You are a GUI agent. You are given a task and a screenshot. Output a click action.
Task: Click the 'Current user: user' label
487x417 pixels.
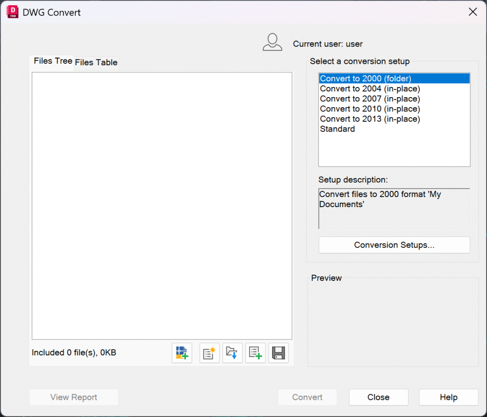tap(328, 44)
